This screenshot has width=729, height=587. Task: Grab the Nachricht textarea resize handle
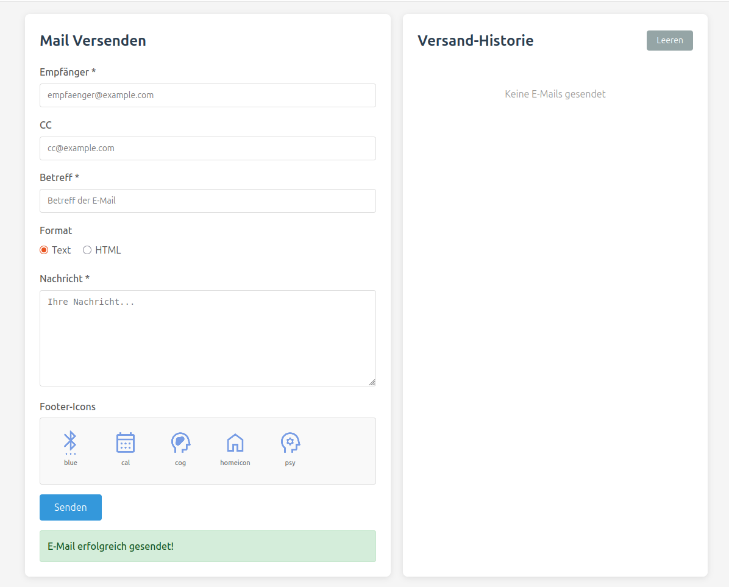click(x=372, y=382)
